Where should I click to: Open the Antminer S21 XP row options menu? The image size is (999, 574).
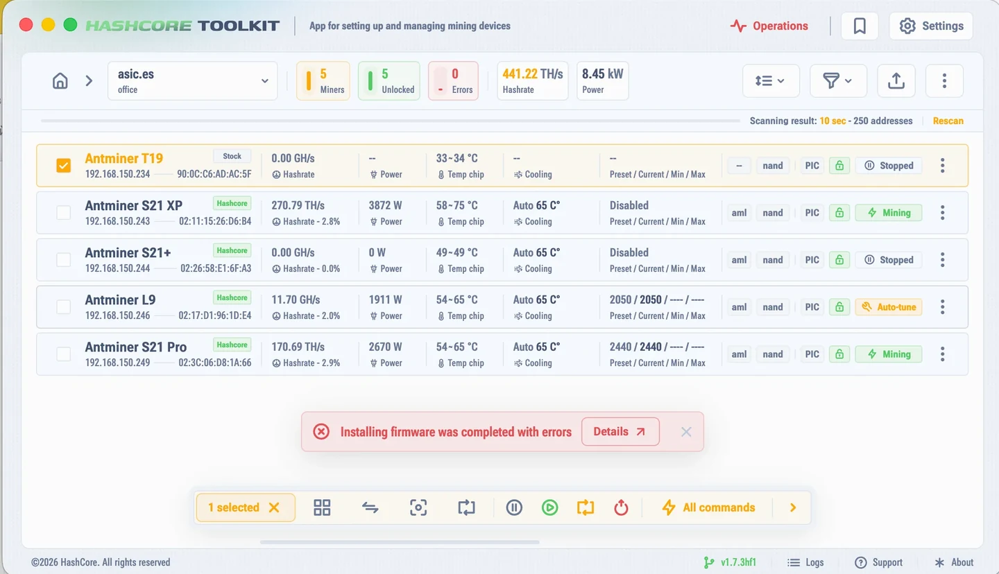942,213
